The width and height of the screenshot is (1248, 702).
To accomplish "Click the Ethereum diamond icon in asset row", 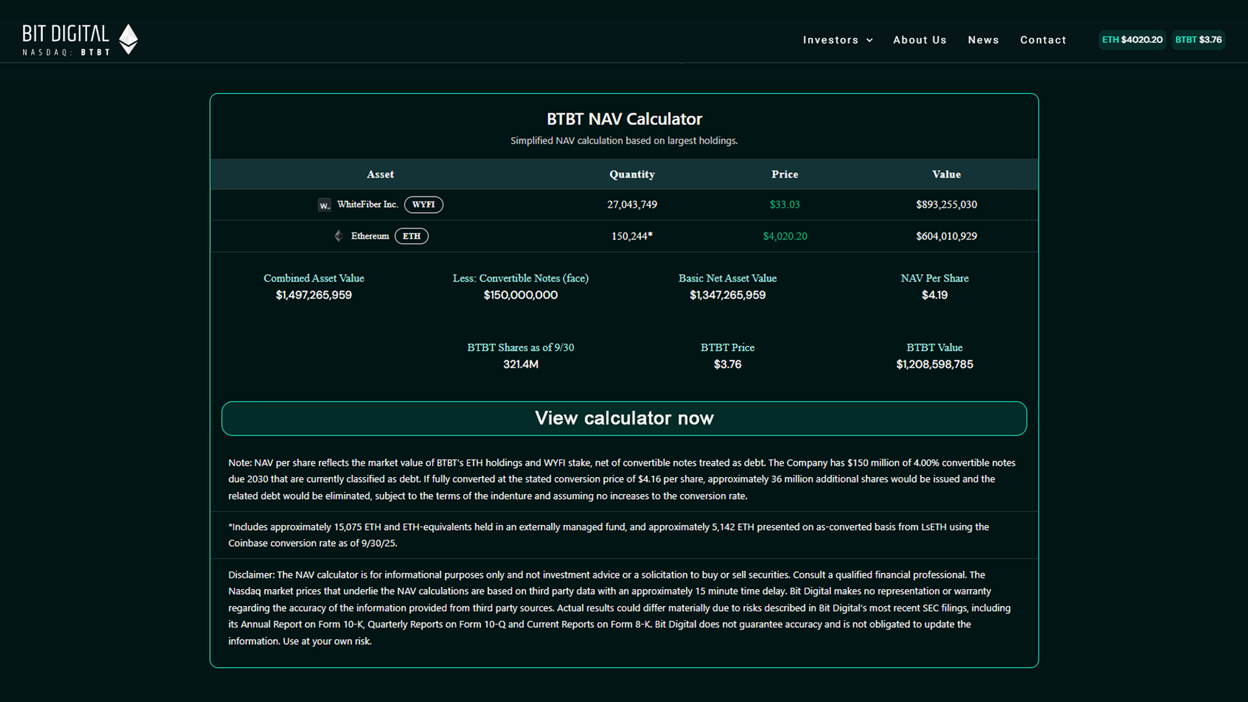I will pos(339,236).
